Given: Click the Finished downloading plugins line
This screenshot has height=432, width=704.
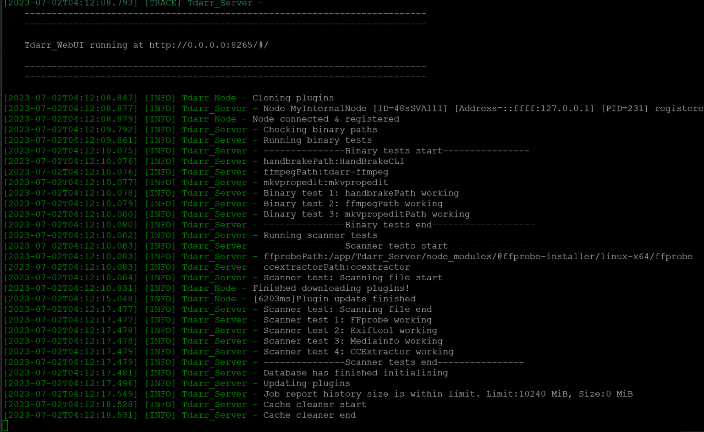Looking at the screenshot, I should click(330, 288).
